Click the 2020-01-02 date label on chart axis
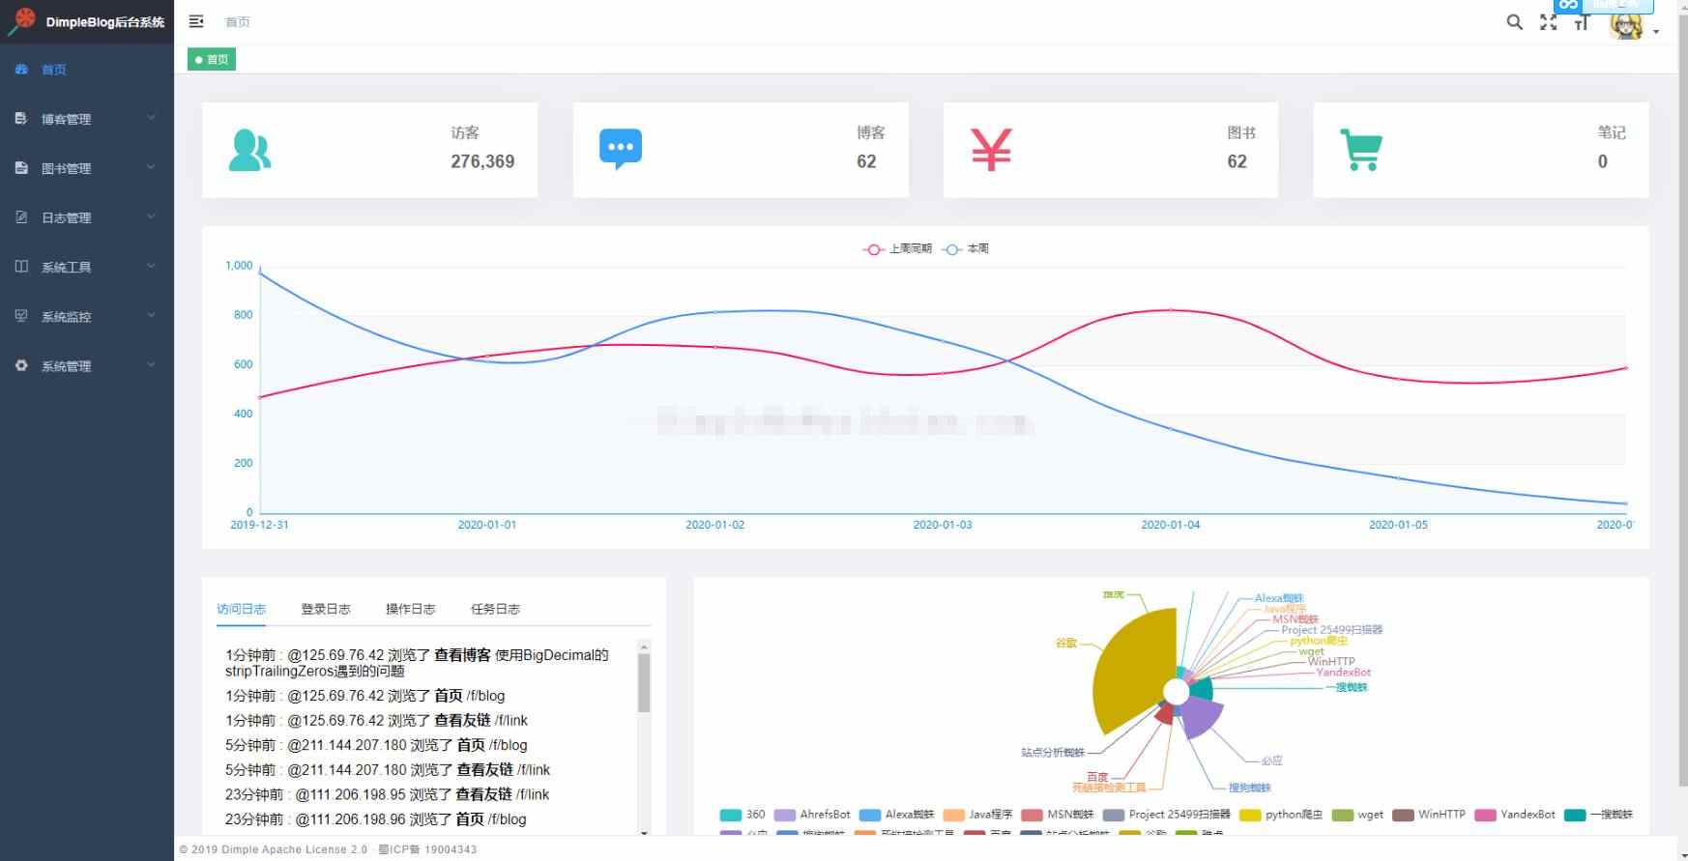 715,525
